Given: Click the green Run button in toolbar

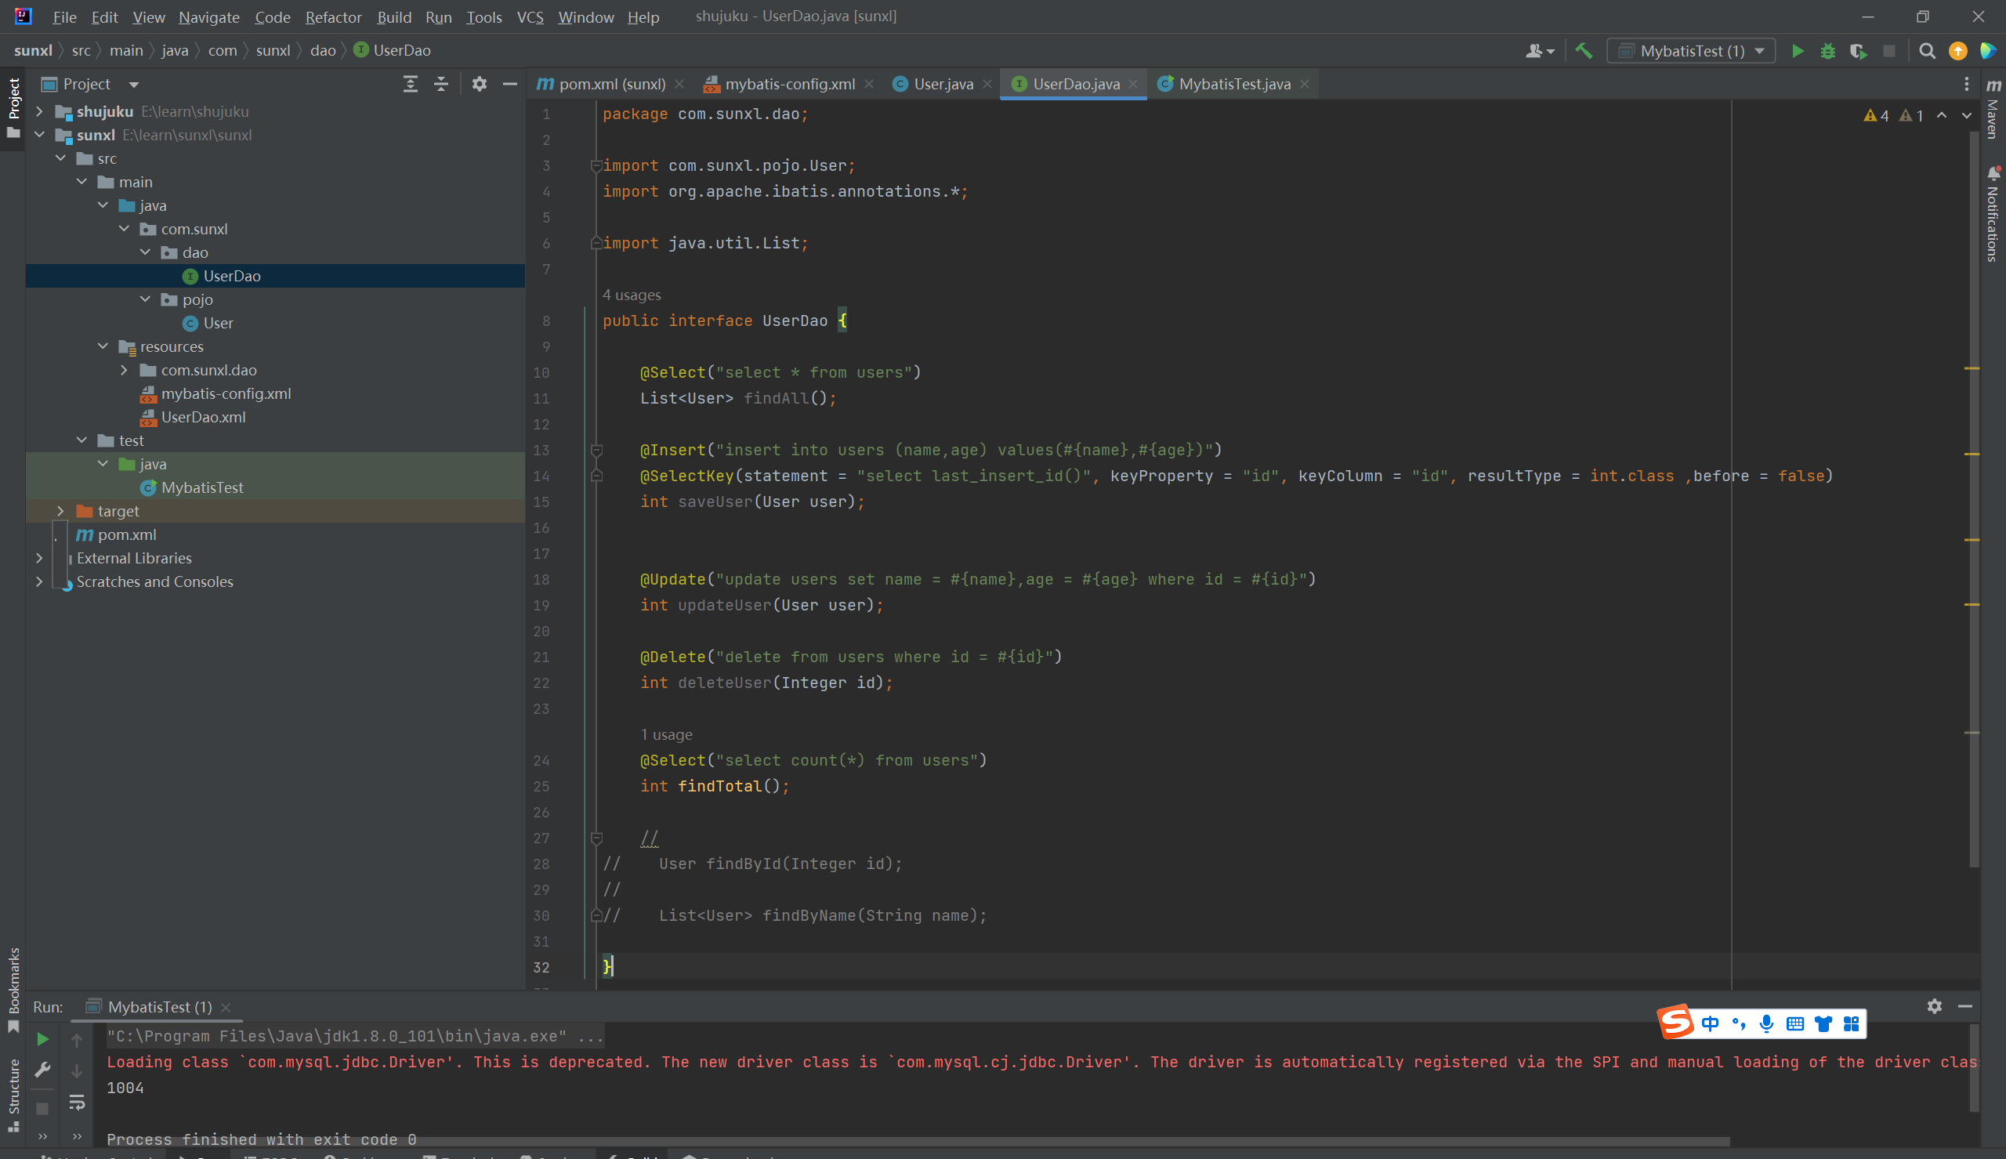Looking at the screenshot, I should click(x=1797, y=51).
